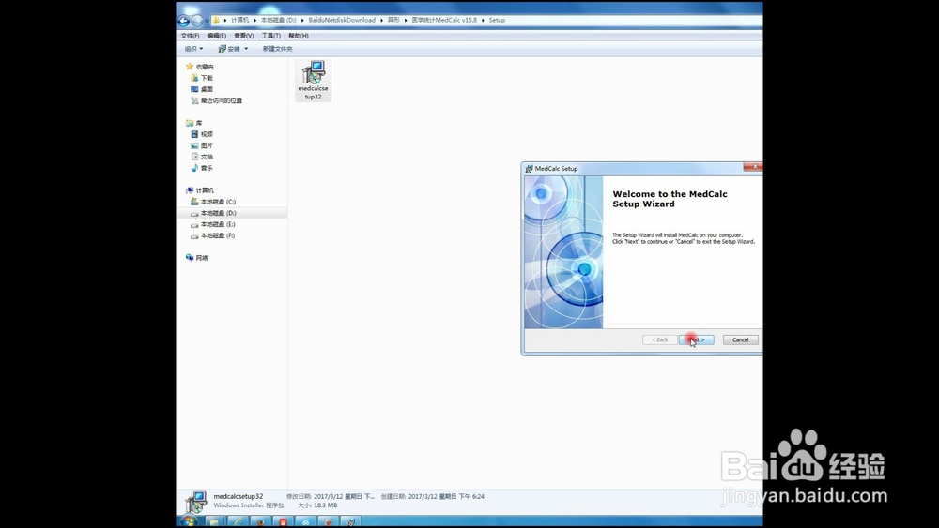Open the 视频 videos library
The height and width of the screenshot is (528, 939).
(202, 134)
